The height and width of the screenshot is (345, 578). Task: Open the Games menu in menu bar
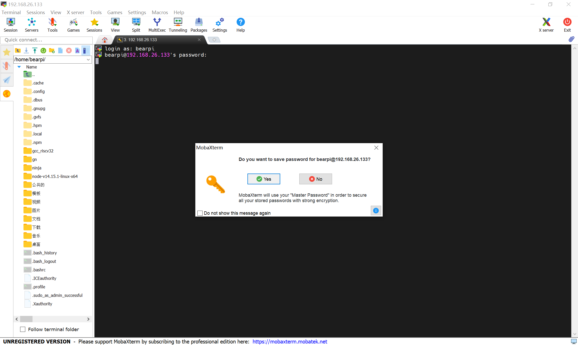click(115, 12)
